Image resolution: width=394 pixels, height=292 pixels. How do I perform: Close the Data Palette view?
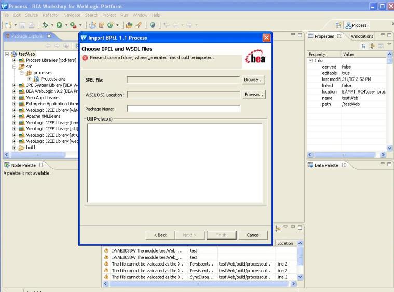[x=344, y=165]
